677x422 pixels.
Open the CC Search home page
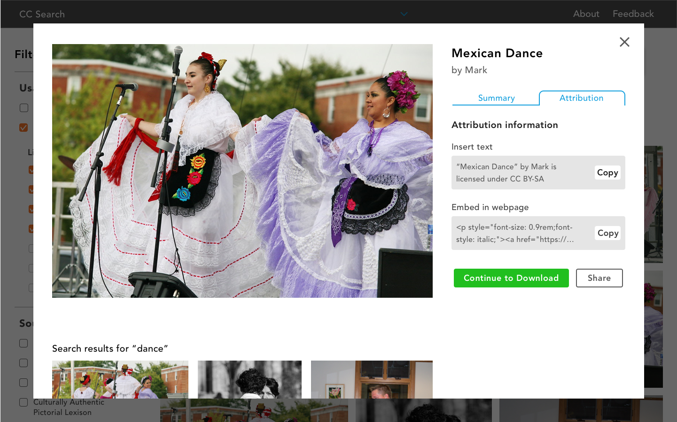click(42, 14)
